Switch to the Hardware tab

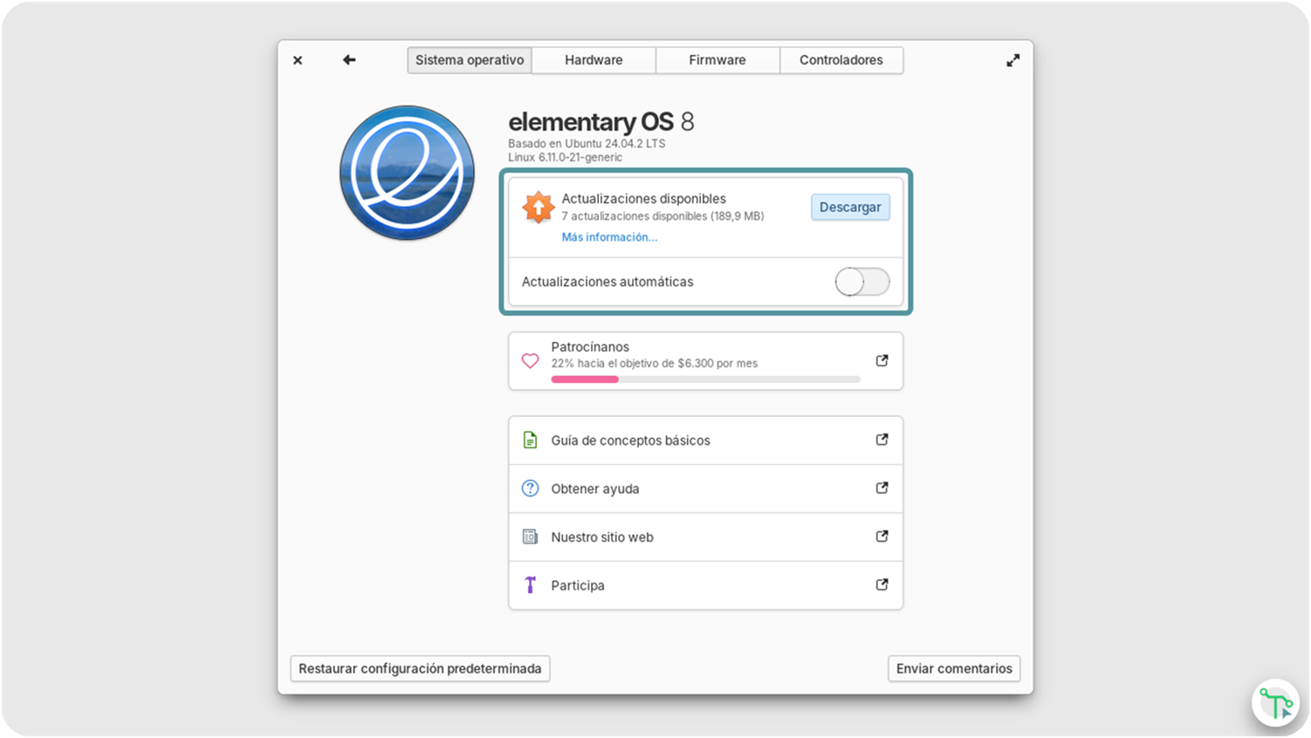pyautogui.click(x=593, y=59)
